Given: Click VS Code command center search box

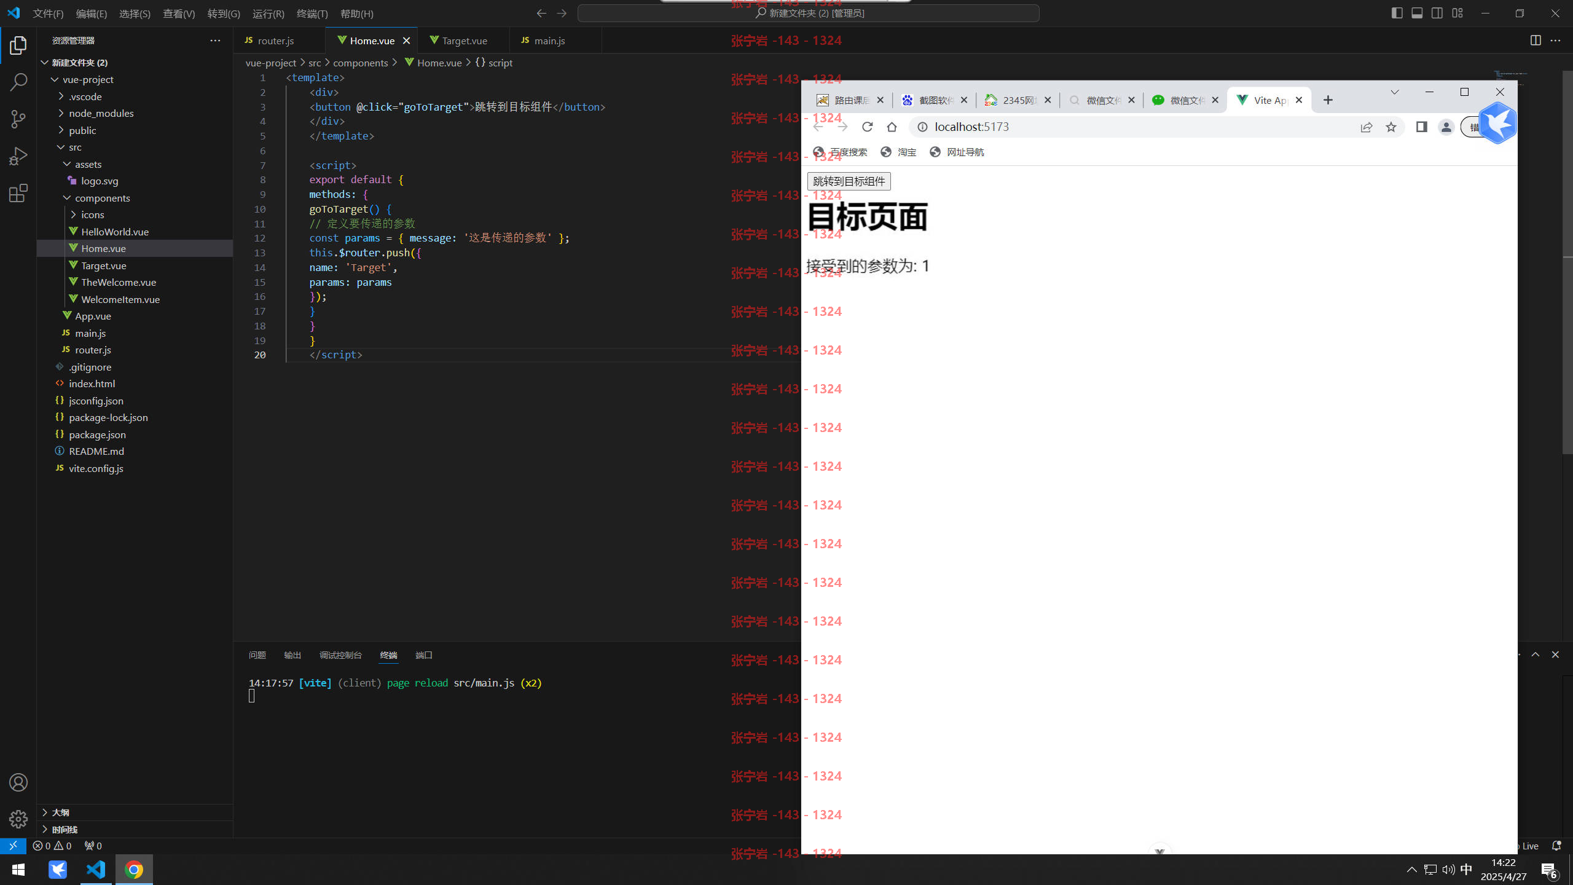Looking at the screenshot, I should tap(809, 13).
